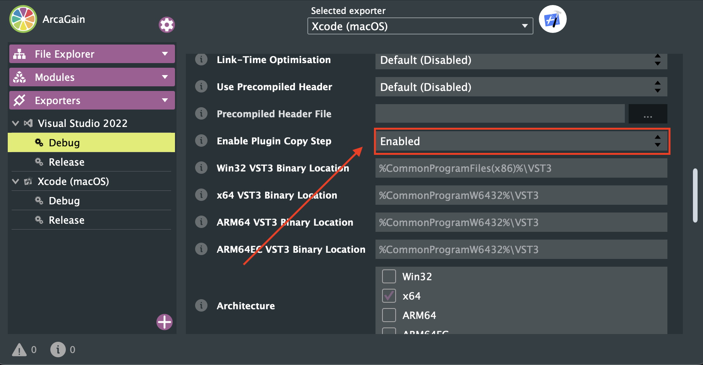Select Xcode Debug configuration
The width and height of the screenshot is (703, 365).
(x=91, y=200)
